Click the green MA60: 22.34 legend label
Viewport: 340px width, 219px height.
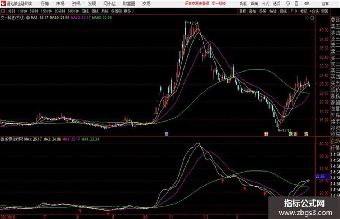coord(102,18)
